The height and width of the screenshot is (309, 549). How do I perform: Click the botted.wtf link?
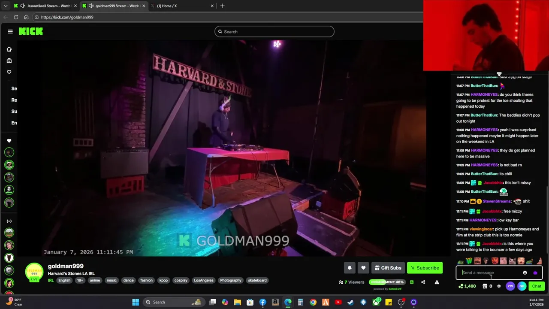(x=395, y=289)
